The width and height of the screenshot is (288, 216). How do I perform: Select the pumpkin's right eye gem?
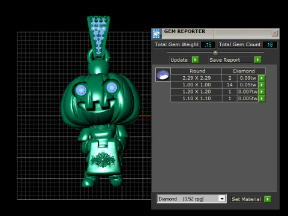click(x=112, y=88)
